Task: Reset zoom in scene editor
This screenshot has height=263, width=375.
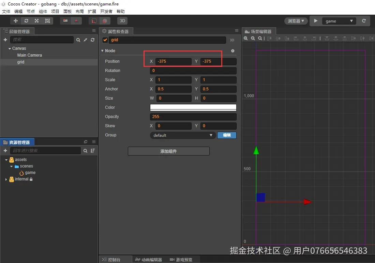Action: (260, 38)
